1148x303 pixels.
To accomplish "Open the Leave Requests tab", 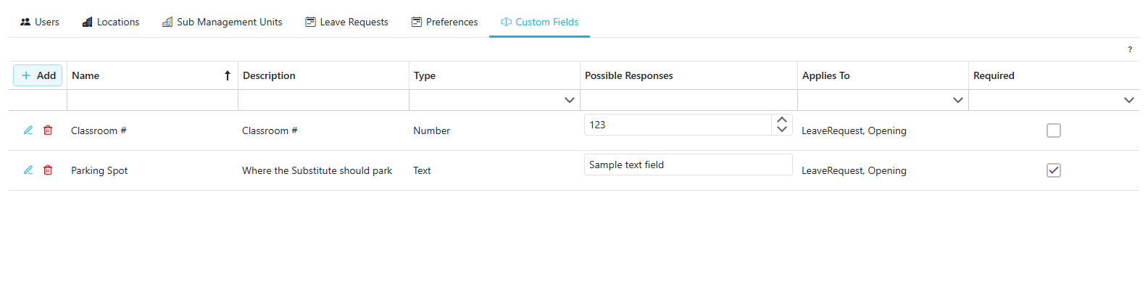I will point(346,22).
